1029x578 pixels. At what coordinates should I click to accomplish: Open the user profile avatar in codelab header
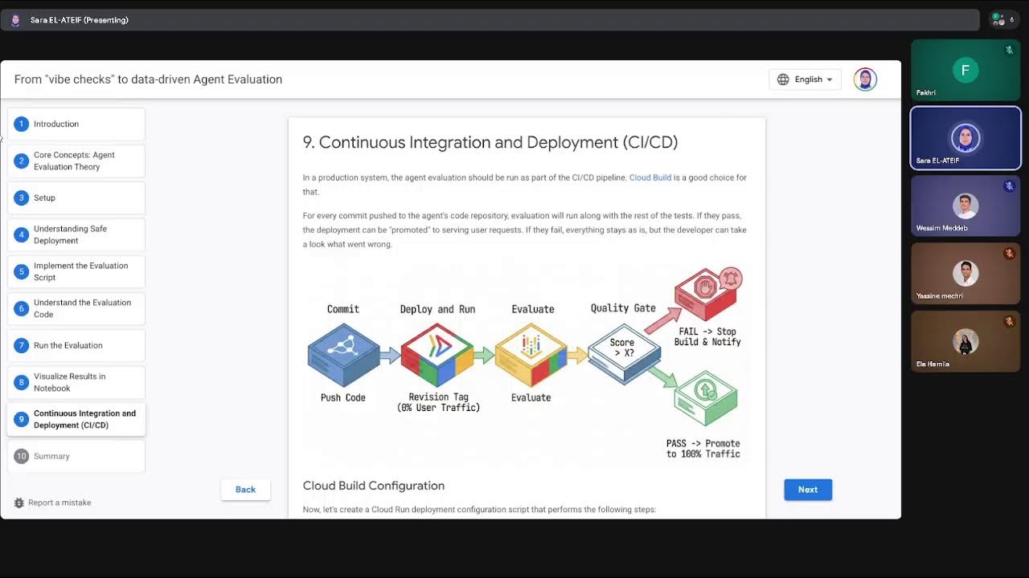[865, 79]
